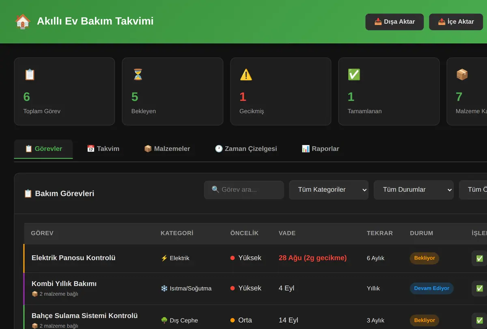Mark Elektrik Panosu Kontrolü as complete
Screen dimensions: 487x329
(479, 258)
